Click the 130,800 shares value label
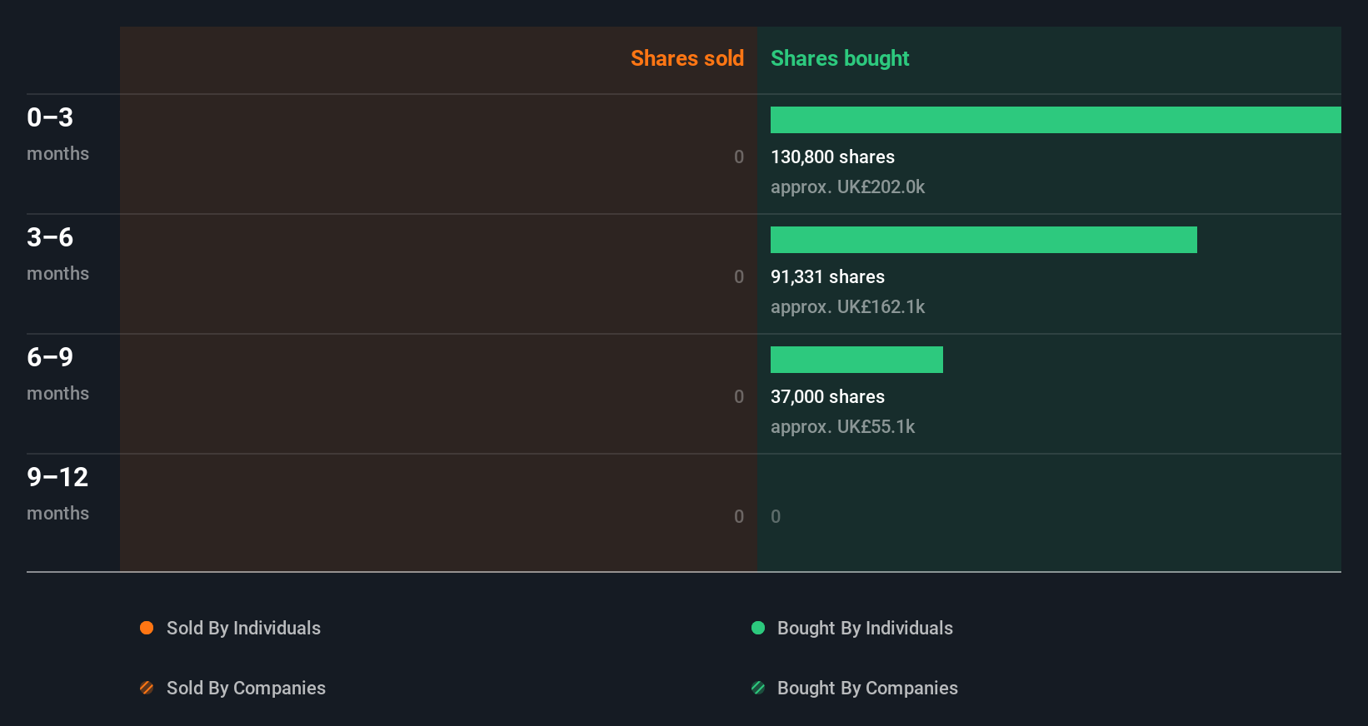 pyautogui.click(x=832, y=157)
